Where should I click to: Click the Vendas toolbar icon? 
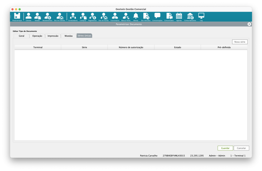37,16
